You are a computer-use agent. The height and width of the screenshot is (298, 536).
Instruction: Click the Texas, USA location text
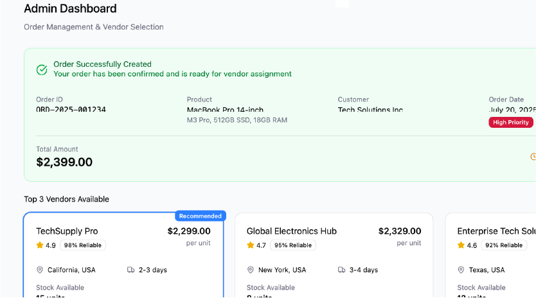pyautogui.click(x=487, y=270)
